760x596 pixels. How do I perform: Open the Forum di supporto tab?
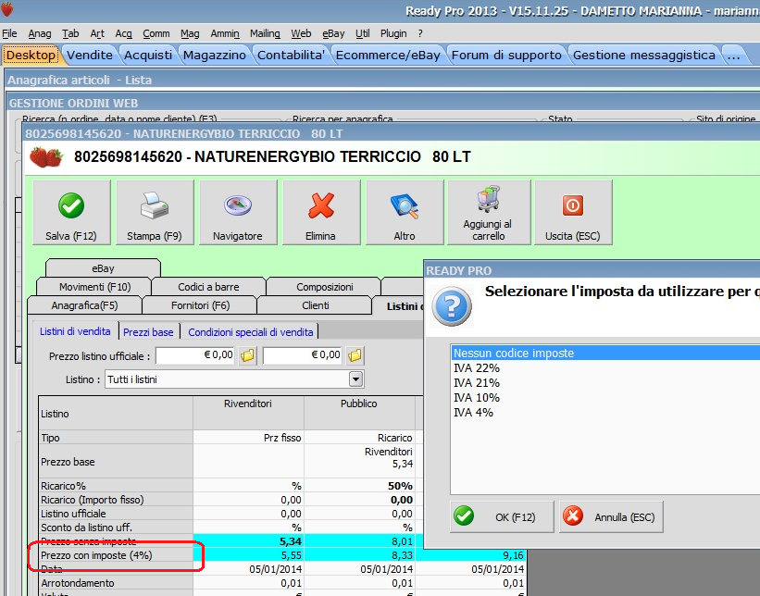coord(506,56)
